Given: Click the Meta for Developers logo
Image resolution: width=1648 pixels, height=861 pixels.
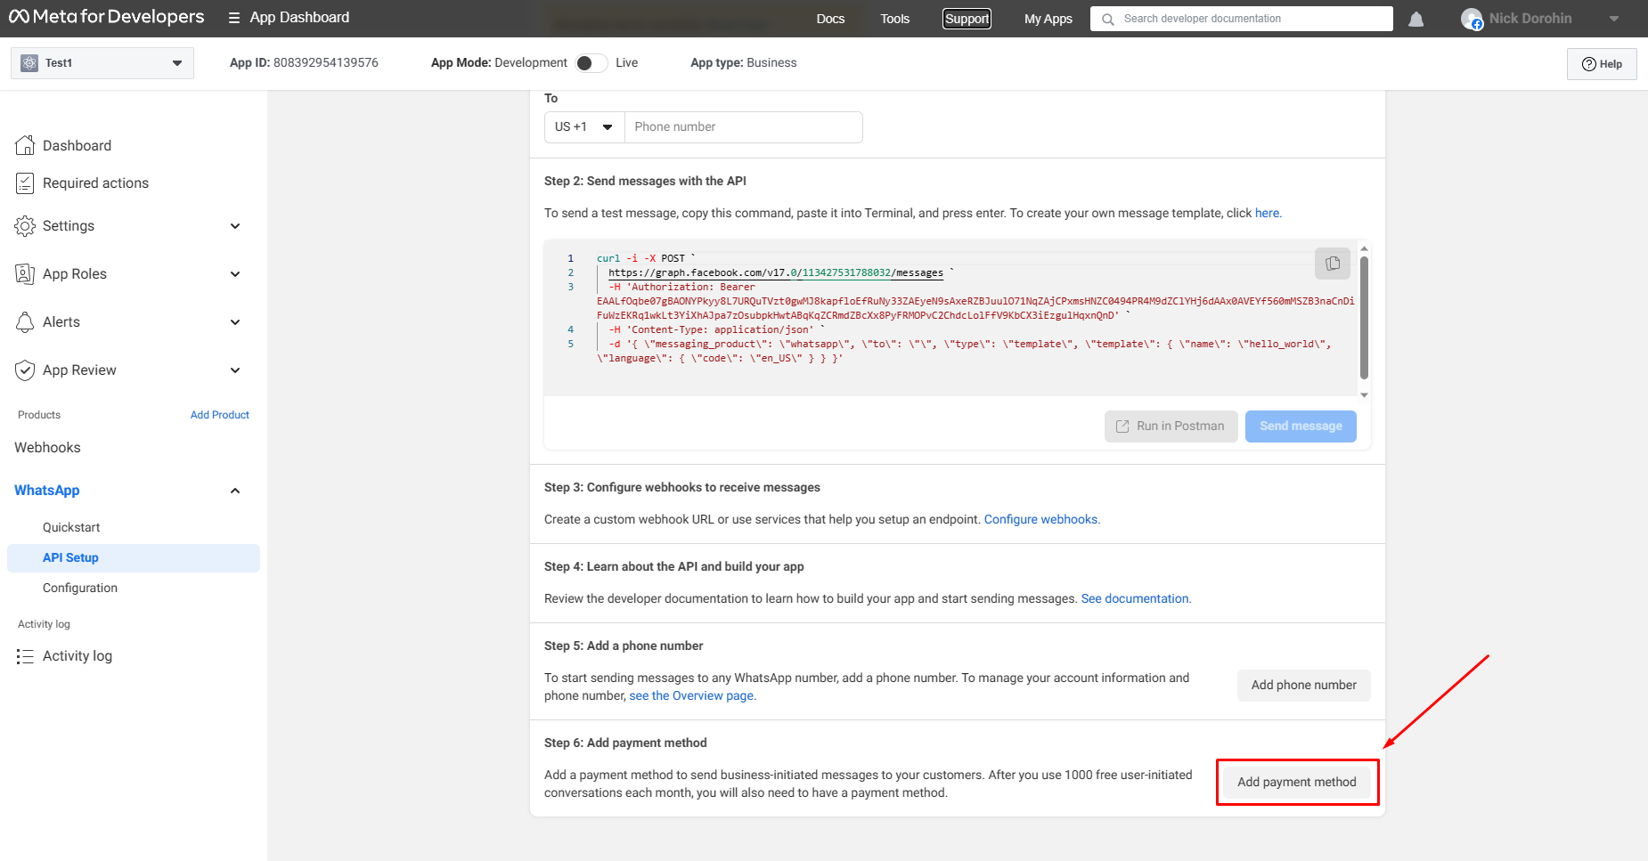Looking at the screenshot, I should pyautogui.click(x=106, y=17).
